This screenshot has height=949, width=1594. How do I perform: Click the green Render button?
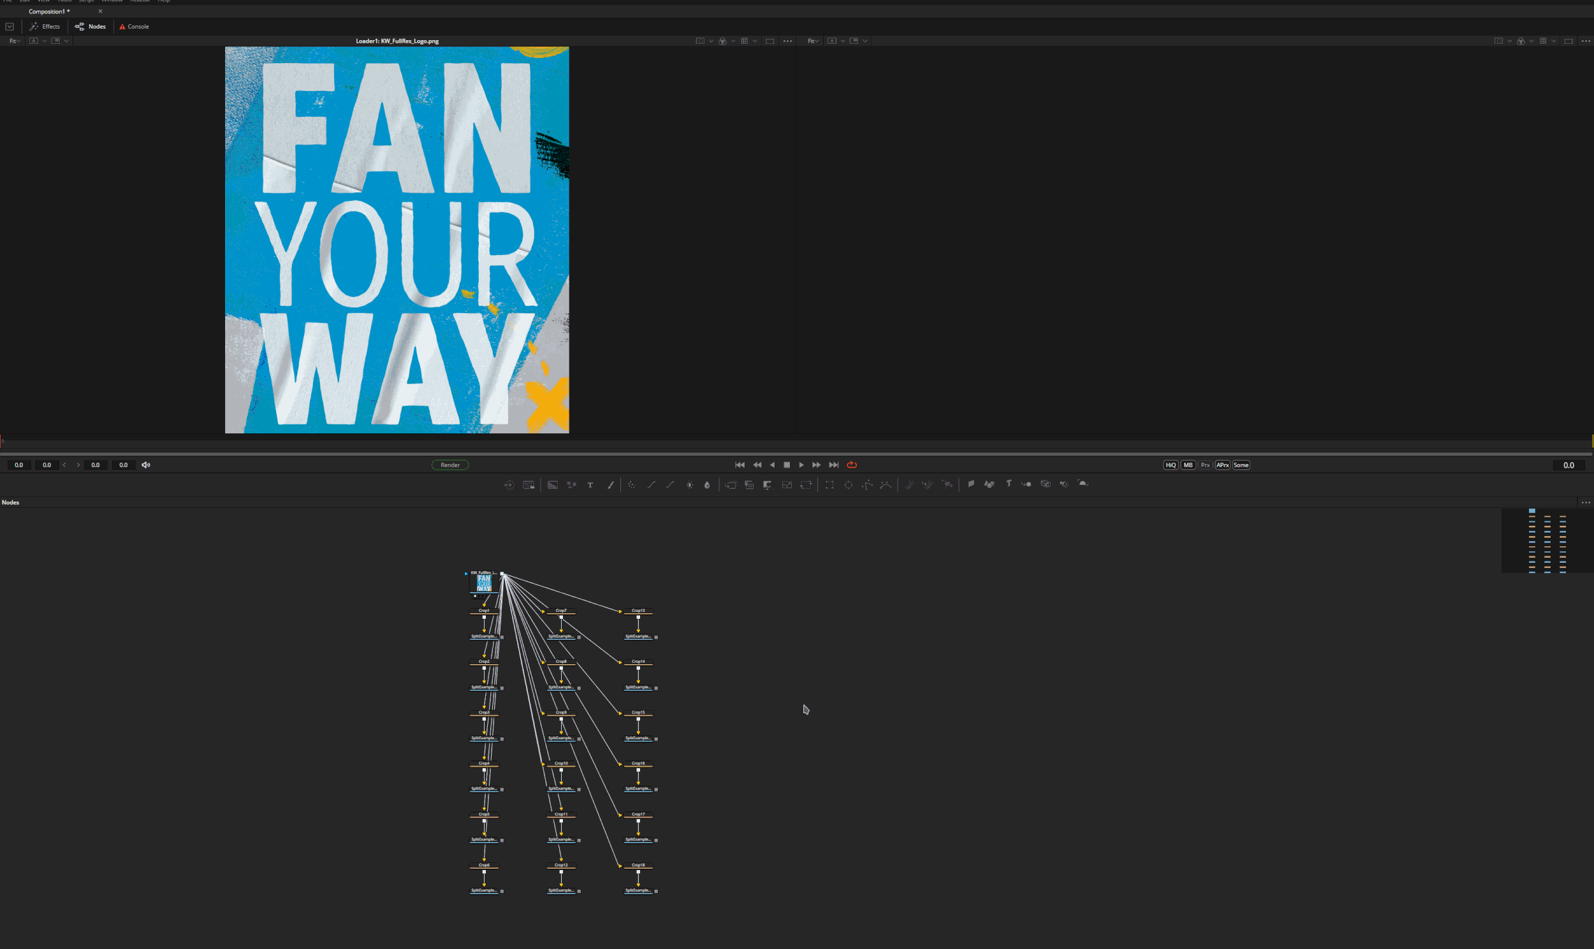[450, 465]
